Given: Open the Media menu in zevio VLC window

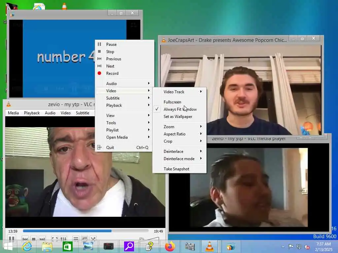Looking at the screenshot, I should (x=13, y=113).
